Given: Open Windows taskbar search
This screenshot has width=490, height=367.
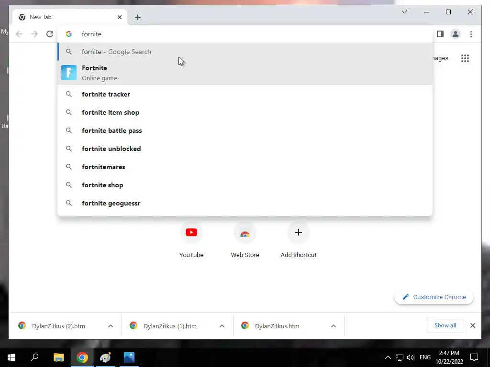Looking at the screenshot, I should (34, 357).
